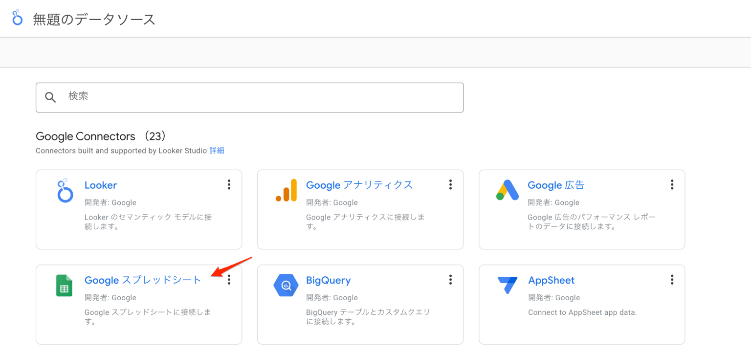Open the BigQuery connector link
The image size is (751, 354).
pyautogui.click(x=328, y=280)
